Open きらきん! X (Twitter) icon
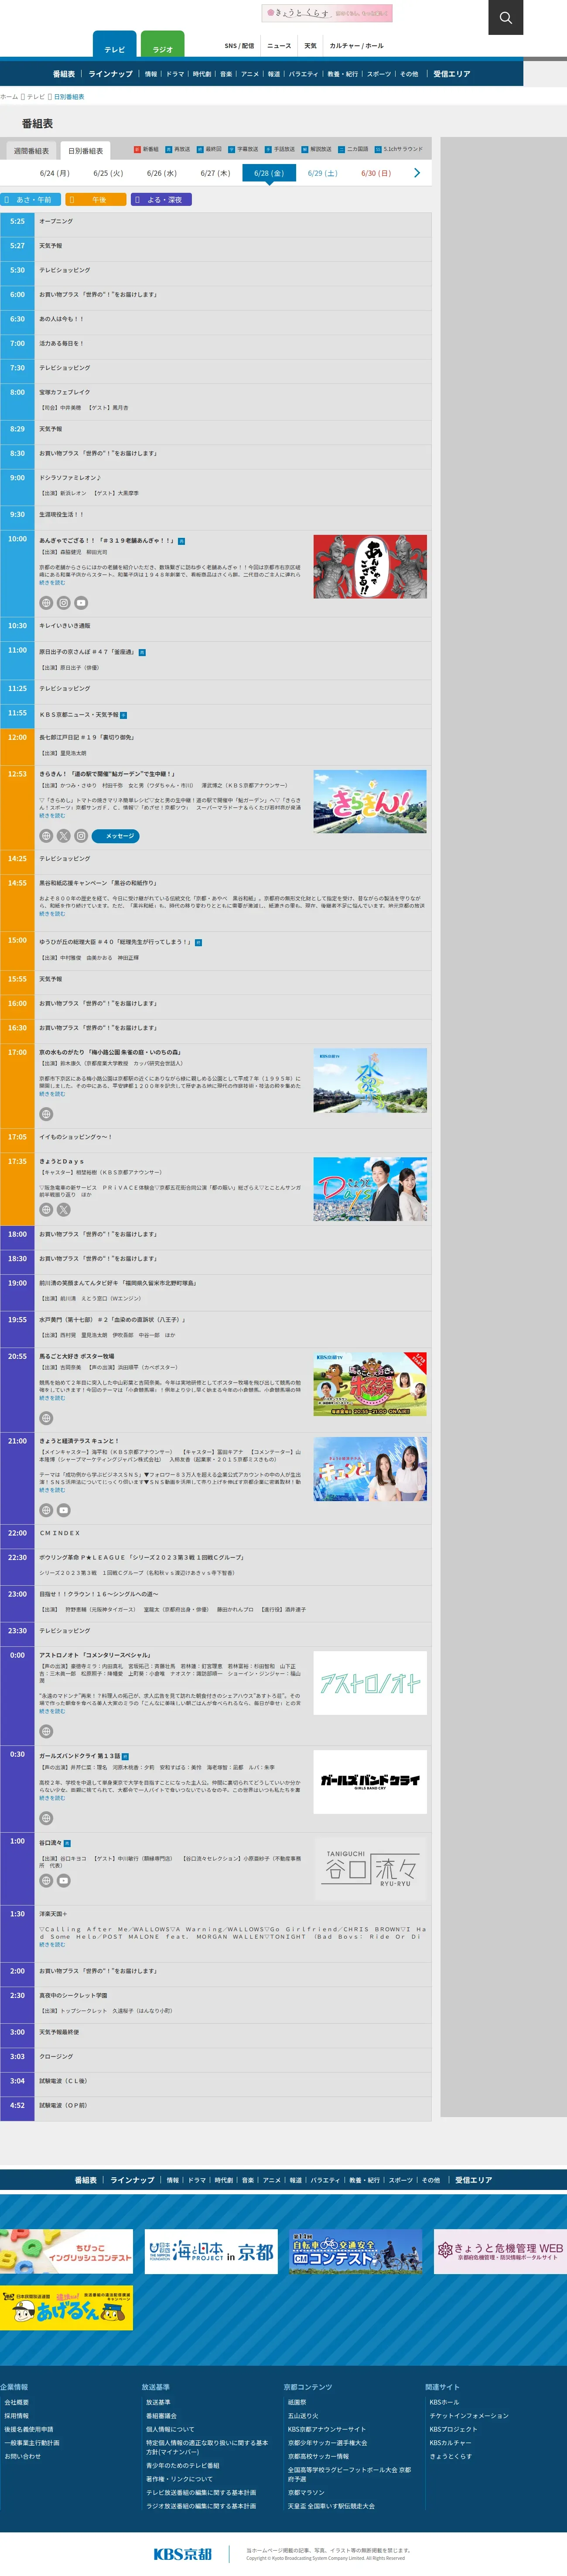The width and height of the screenshot is (567, 2576). [x=64, y=836]
